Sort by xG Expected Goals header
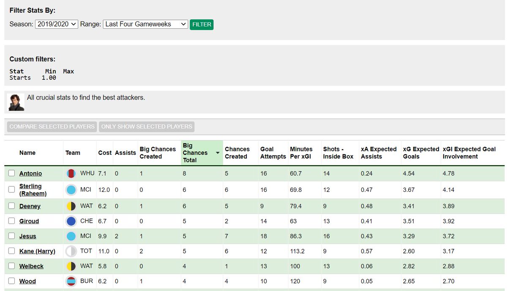Image resolution: width=507 pixels, height=291 pixels. click(421, 153)
